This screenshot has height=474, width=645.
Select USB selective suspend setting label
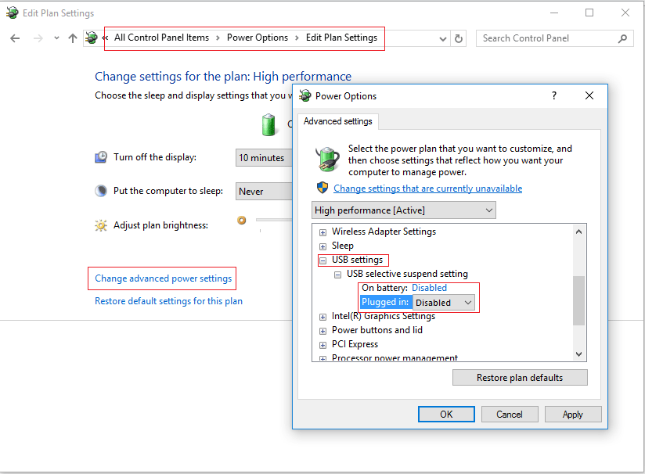[x=407, y=274]
